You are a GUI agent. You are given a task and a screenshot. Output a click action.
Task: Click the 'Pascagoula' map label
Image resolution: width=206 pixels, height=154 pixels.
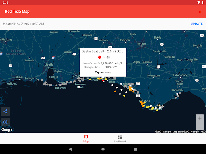(31, 79)
